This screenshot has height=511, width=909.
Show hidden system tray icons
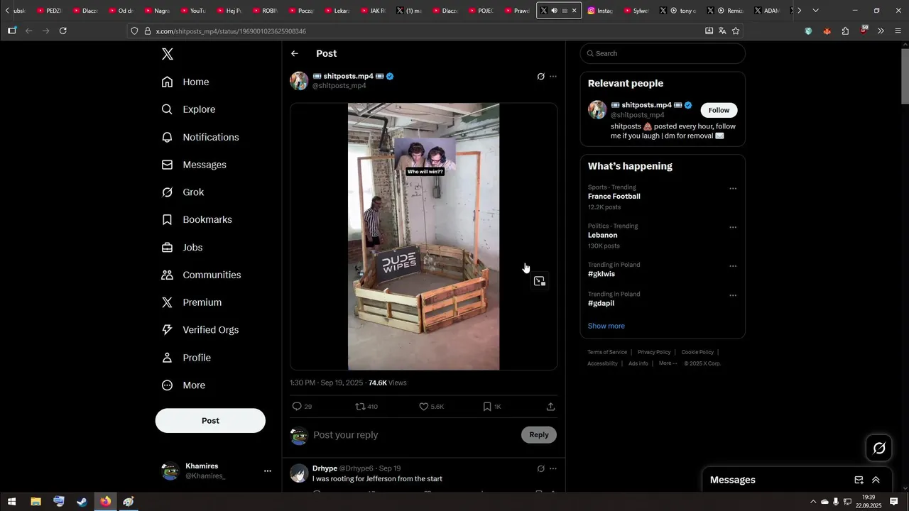[x=814, y=502]
